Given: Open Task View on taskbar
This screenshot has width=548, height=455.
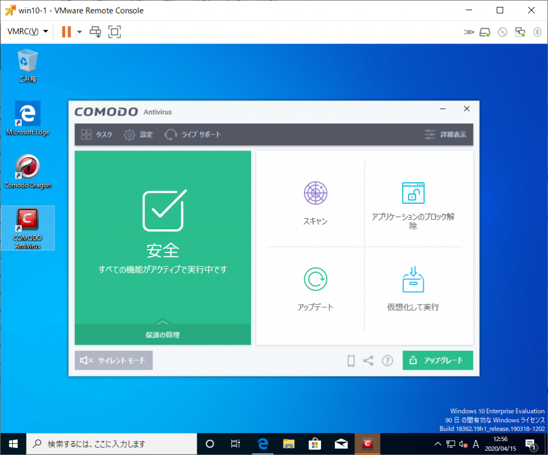Looking at the screenshot, I should (235, 444).
